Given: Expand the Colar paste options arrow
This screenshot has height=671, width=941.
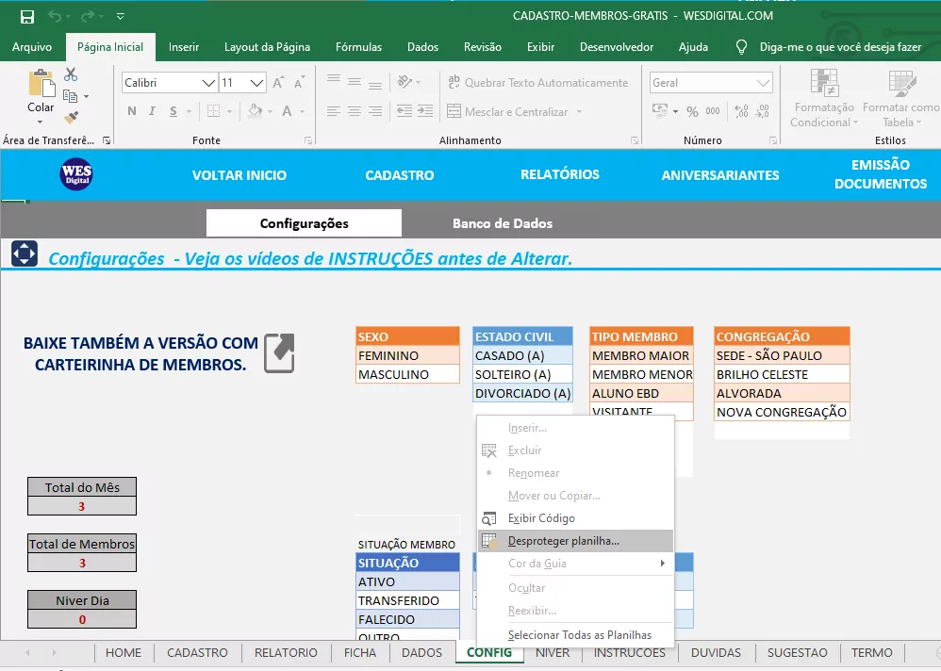Looking at the screenshot, I should click(41, 122).
